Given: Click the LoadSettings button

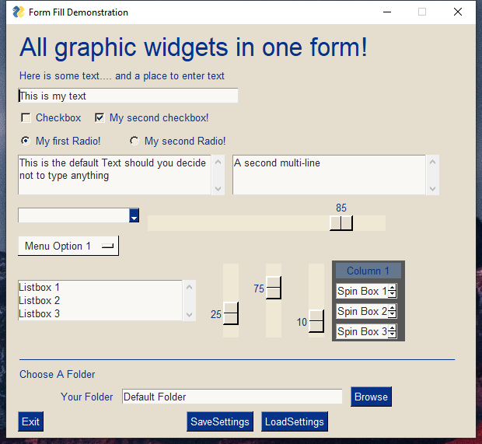Looking at the screenshot, I should [294, 421].
